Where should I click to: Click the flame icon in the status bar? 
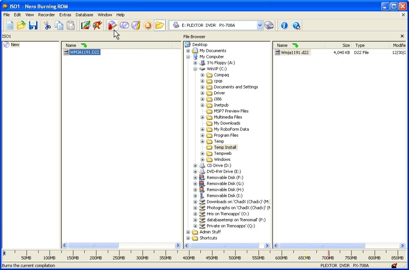tap(394, 265)
